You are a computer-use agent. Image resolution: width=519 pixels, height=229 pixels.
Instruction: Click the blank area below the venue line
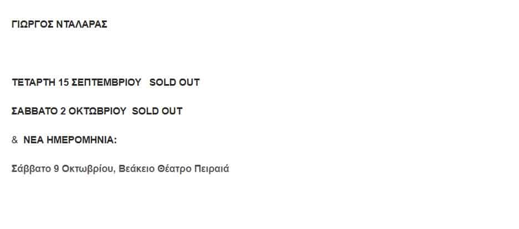click(x=259, y=201)
